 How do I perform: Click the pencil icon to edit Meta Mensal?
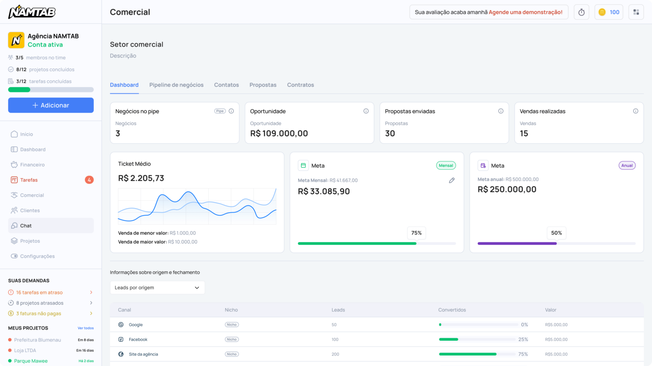pos(452,180)
